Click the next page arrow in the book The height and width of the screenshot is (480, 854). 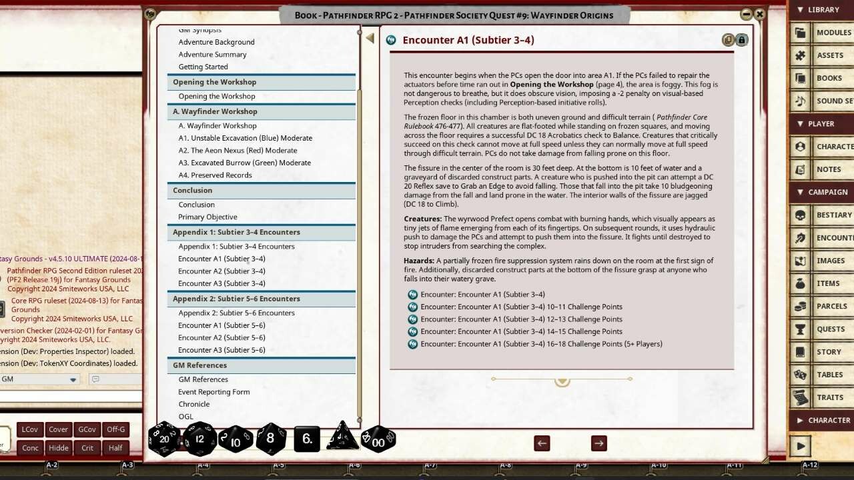point(598,443)
